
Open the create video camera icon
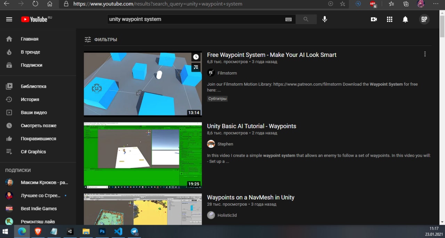pyautogui.click(x=374, y=19)
